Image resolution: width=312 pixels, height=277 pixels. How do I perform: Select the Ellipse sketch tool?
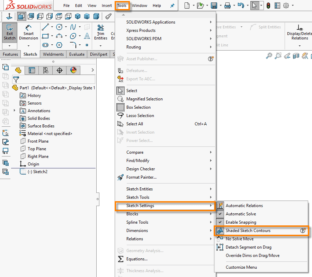pyautogui.click(x=73, y=36)
